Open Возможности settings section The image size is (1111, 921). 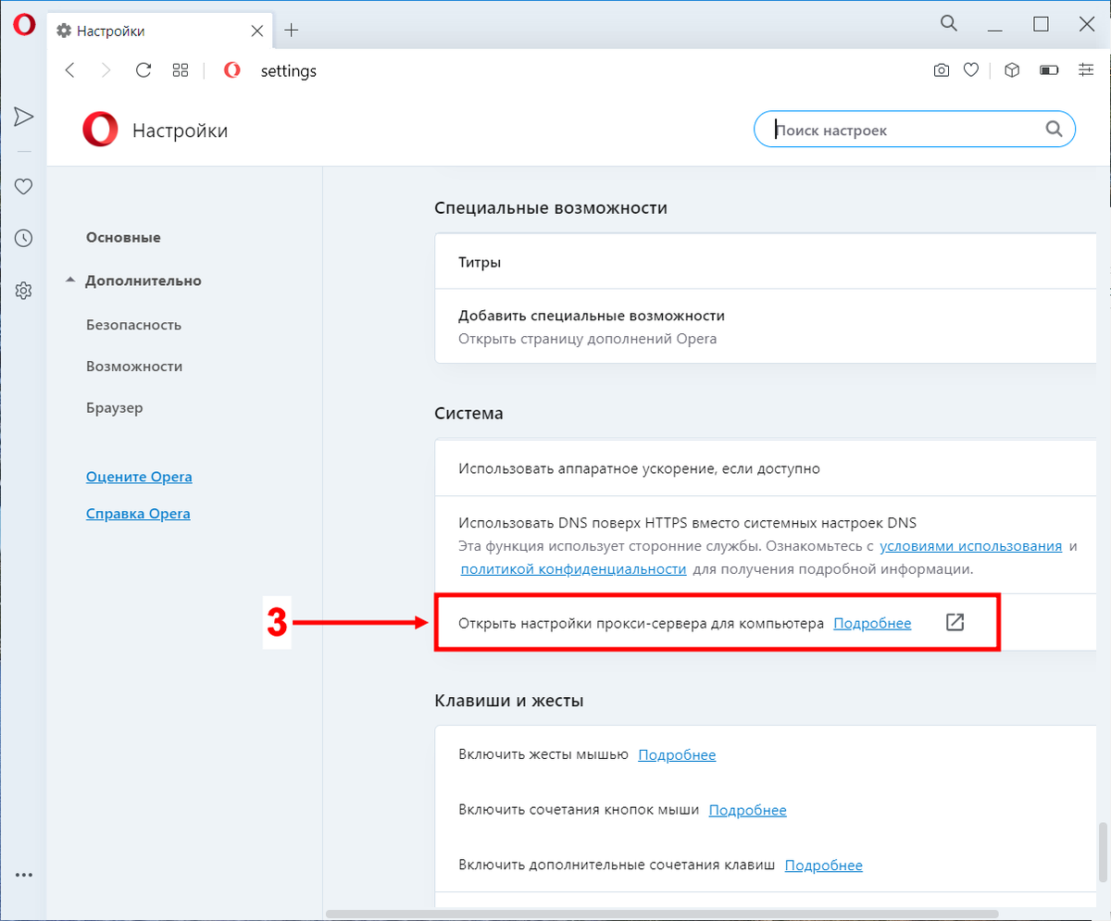[x=134, y=367]
